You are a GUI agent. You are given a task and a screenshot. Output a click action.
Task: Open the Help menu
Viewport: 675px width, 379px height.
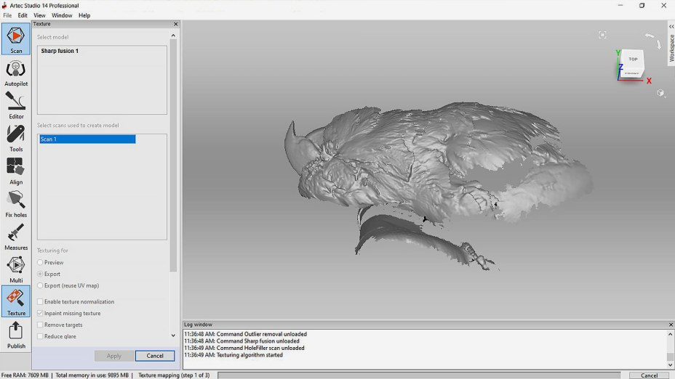pyautogui.click(x=84, y=15)
